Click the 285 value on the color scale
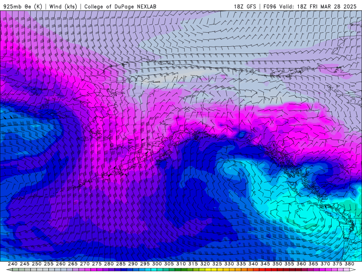 coord(121,264)
